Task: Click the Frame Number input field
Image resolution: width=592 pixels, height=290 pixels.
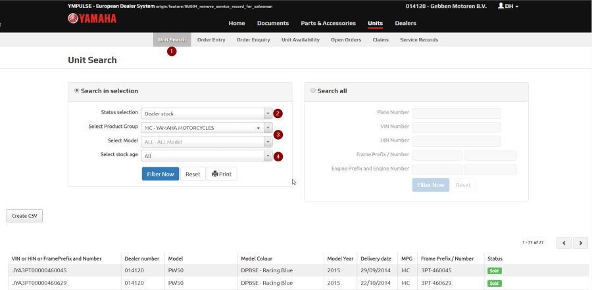Action: (490, 155)
